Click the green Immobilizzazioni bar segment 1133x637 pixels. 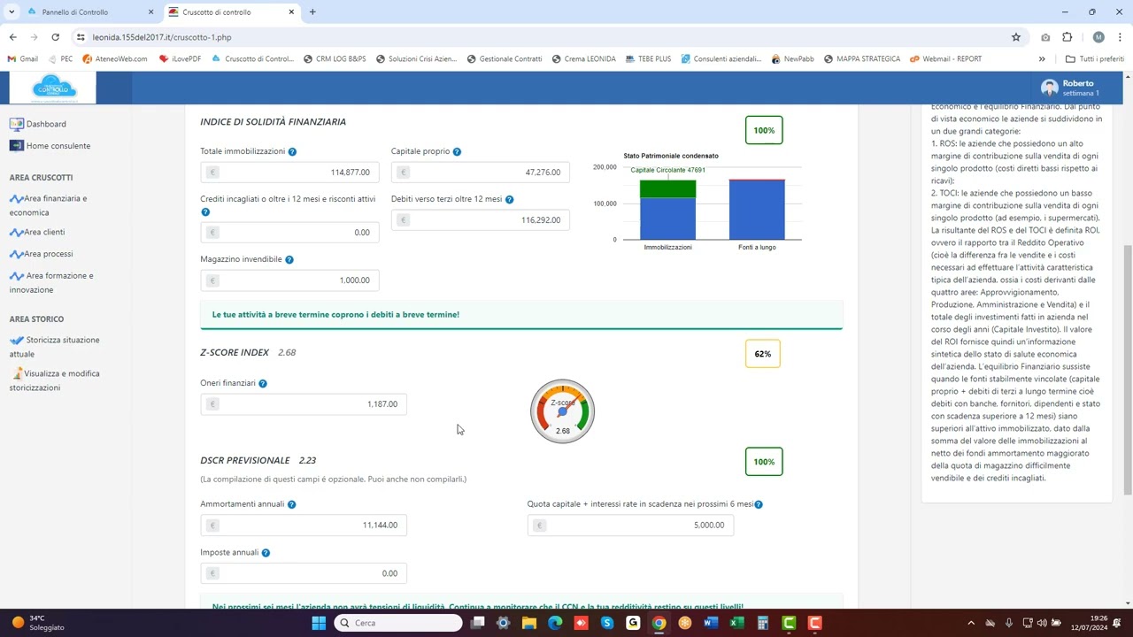(667, 188)
